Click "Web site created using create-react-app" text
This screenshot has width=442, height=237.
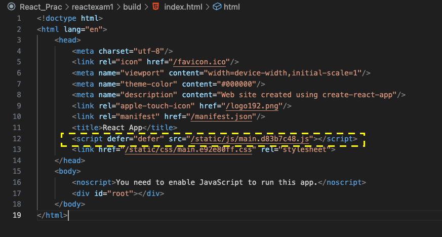pyautogui.click(x=307, y=95)
